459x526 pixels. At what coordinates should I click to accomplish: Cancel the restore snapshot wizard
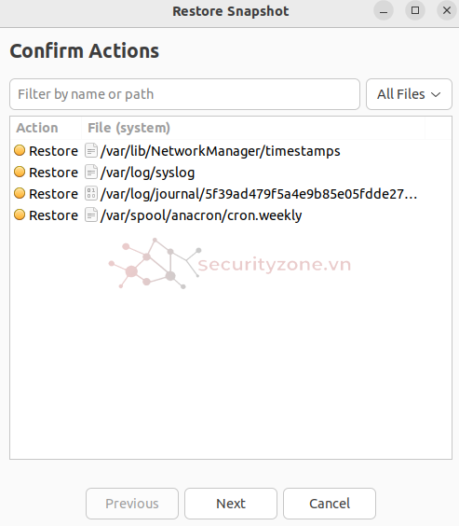coord(330,504)
